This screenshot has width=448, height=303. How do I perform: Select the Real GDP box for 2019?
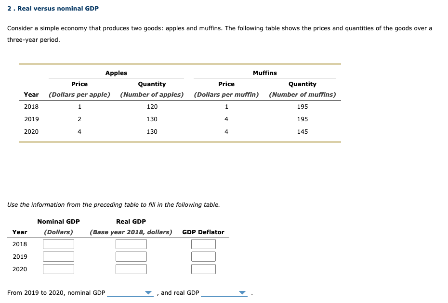[x=131, y=256]
